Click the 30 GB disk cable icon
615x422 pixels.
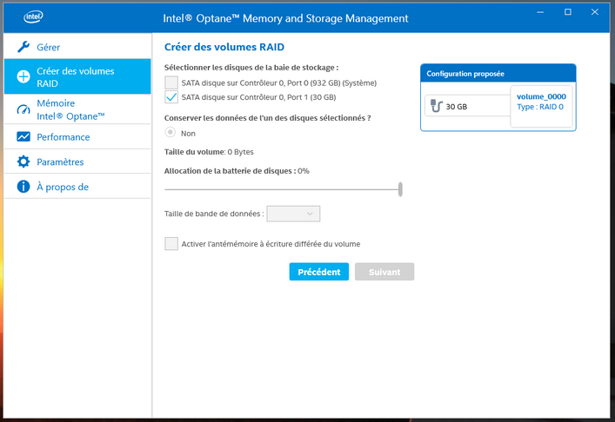[436, 106]
